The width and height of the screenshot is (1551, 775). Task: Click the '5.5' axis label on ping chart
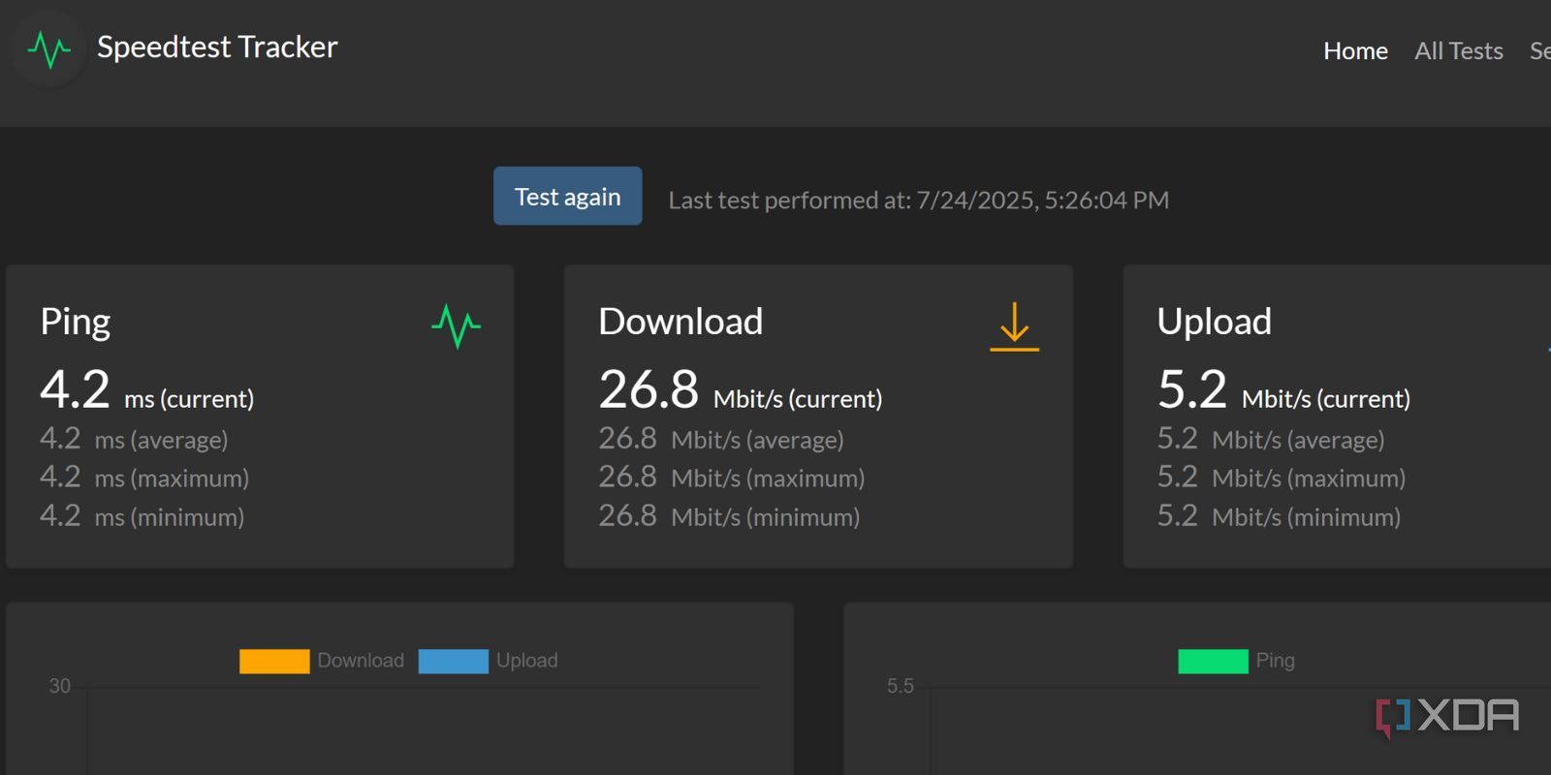point(901,686)
